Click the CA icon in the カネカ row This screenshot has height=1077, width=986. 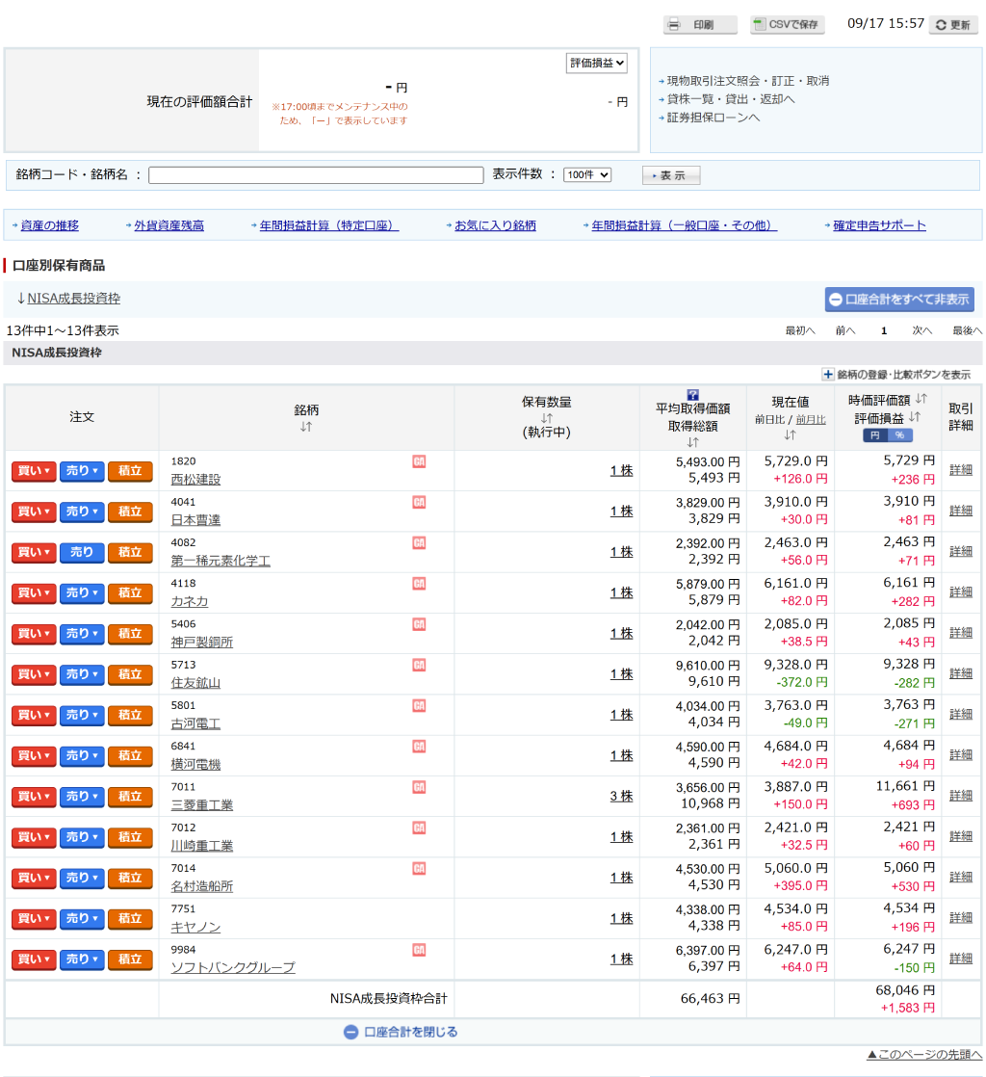point(419,583)
